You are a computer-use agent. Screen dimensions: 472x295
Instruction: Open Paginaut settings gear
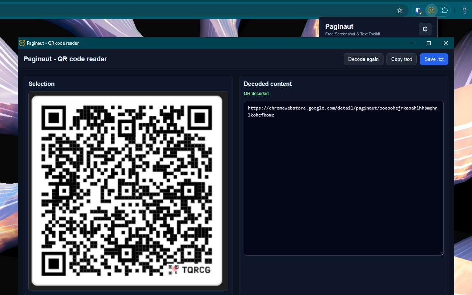425,29
